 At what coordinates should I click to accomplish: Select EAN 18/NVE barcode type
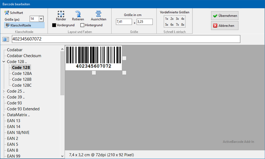[18, 132]
